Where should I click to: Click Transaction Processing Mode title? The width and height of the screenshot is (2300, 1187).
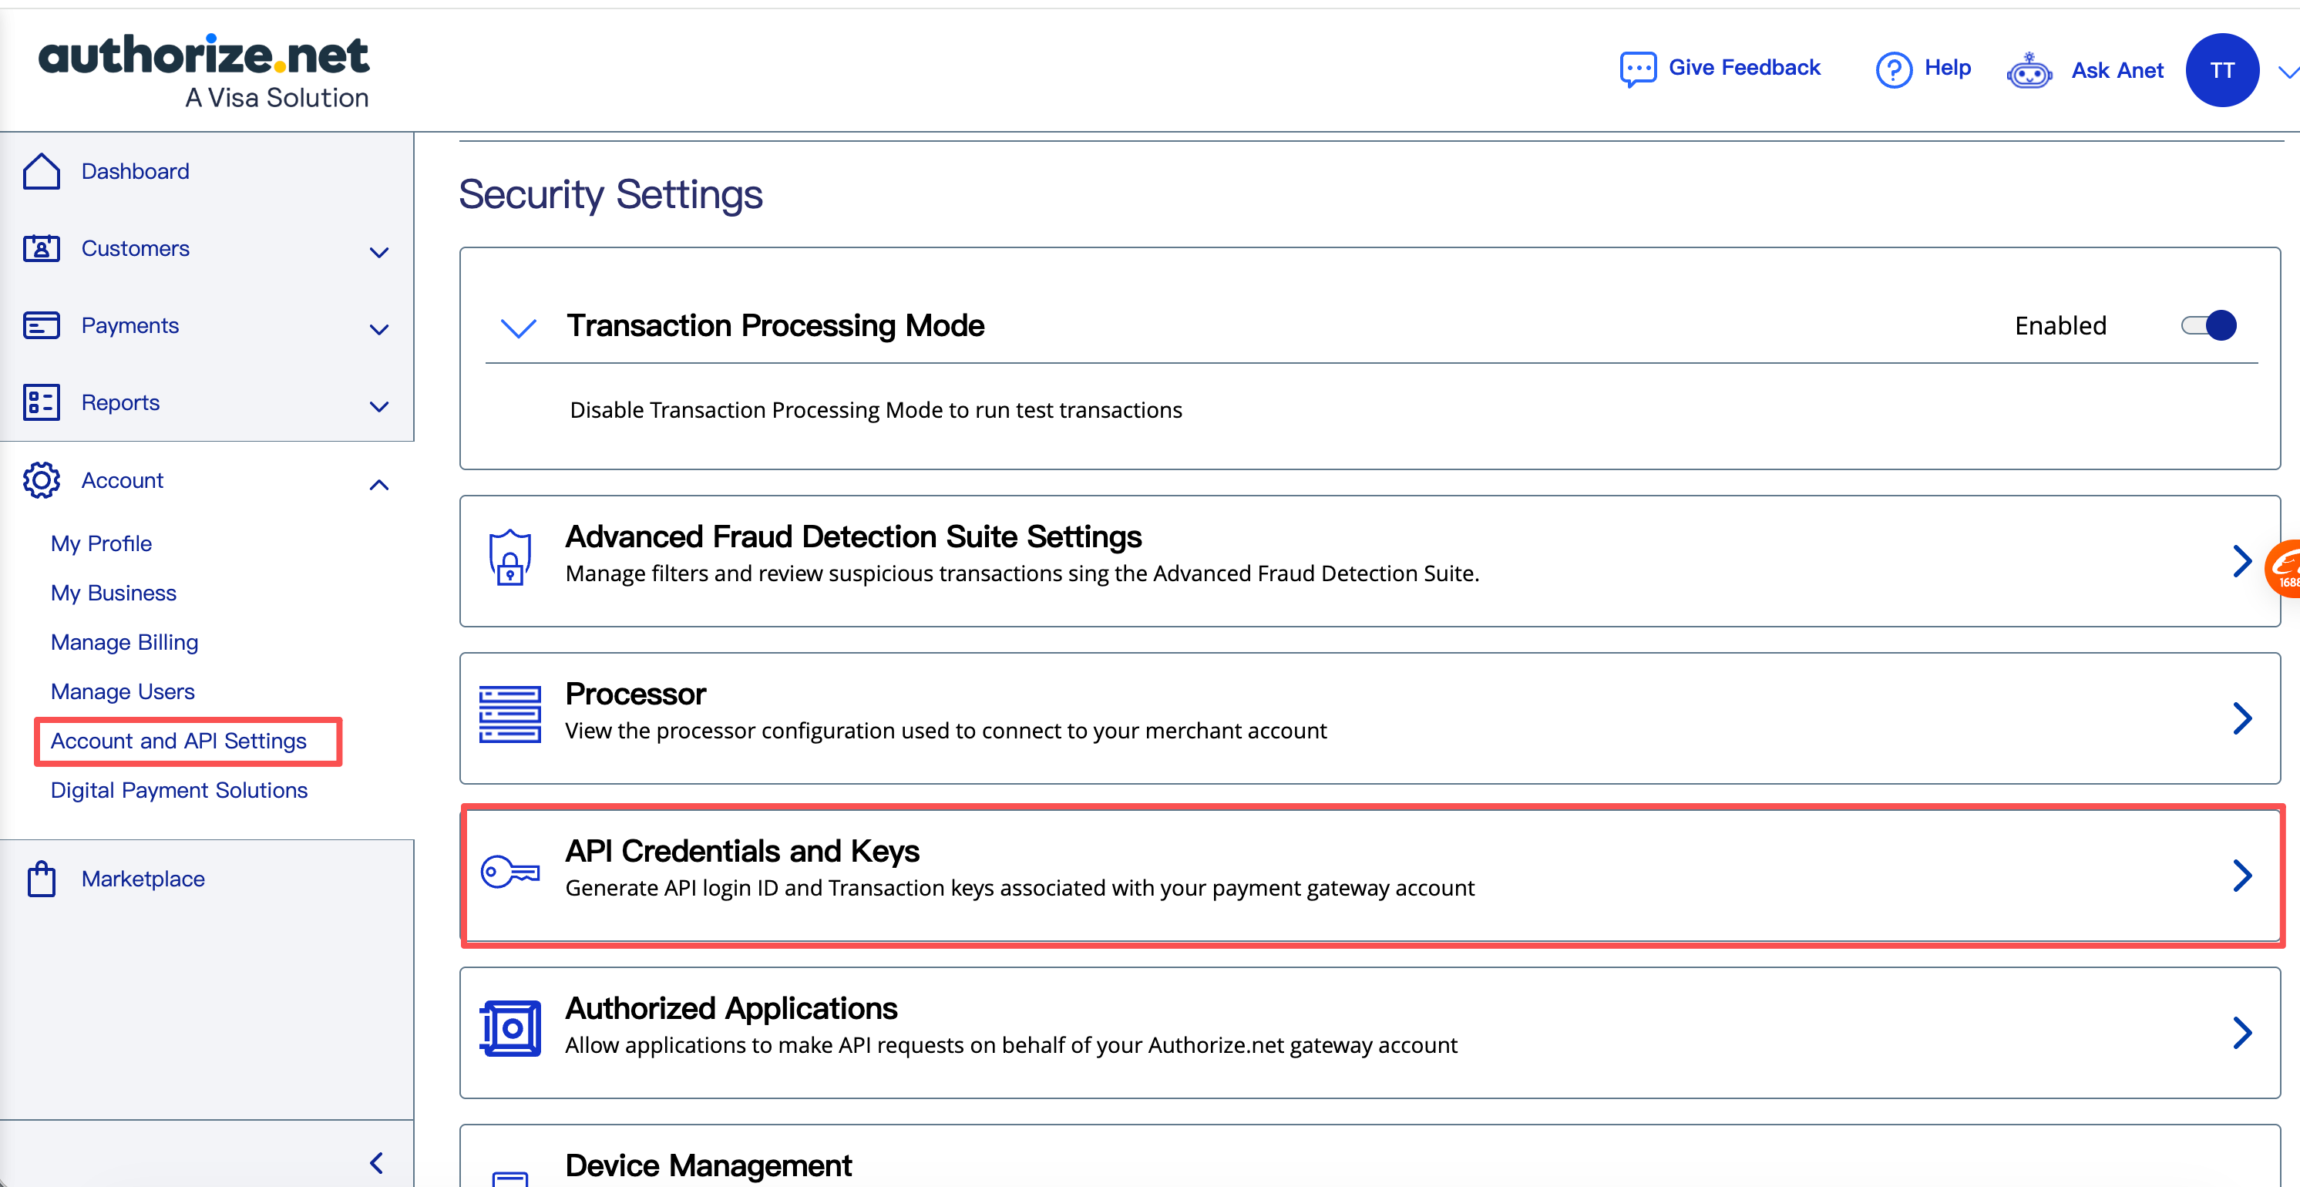[775, 326]
